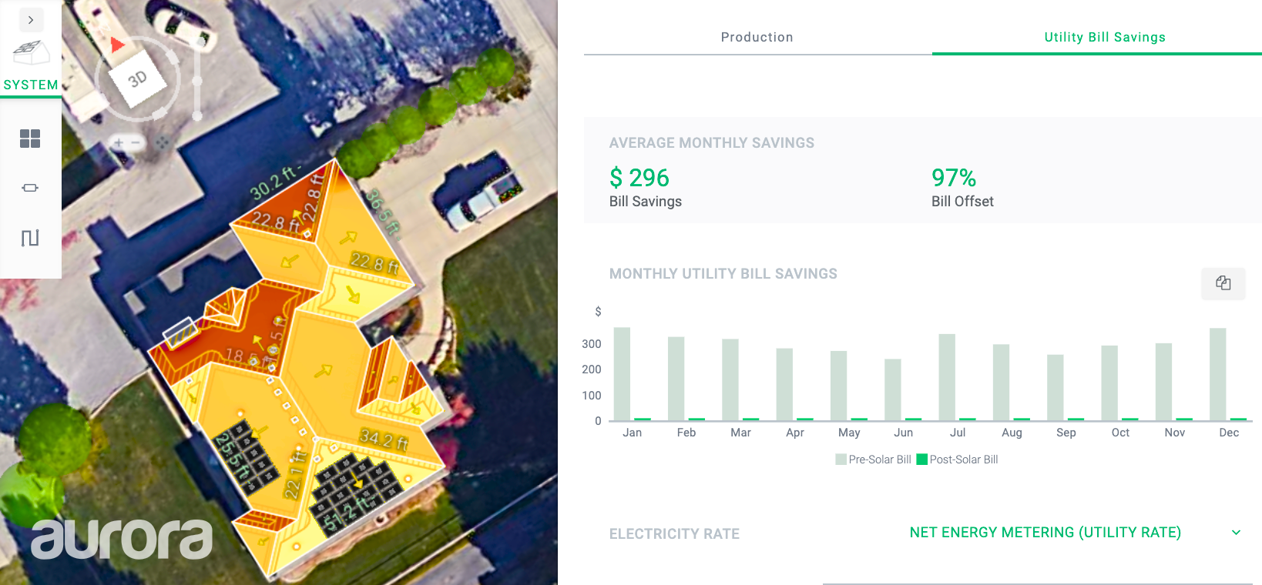Select the stringing wiring icon in the sidebar
Image resolution: width=1262 pixels, height=585 pixels.
pos(30,238)
